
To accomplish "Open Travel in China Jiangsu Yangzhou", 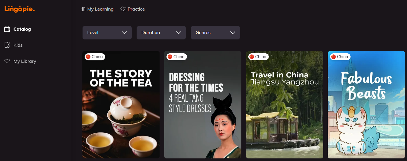I will [284, 109].
